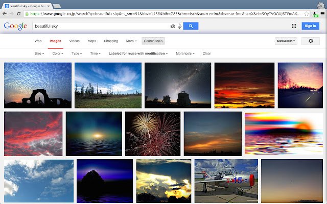The height and width of the screenshot is (204, 327).
Task: Close the beautiful sky browser tab
Action: [49, 6]
